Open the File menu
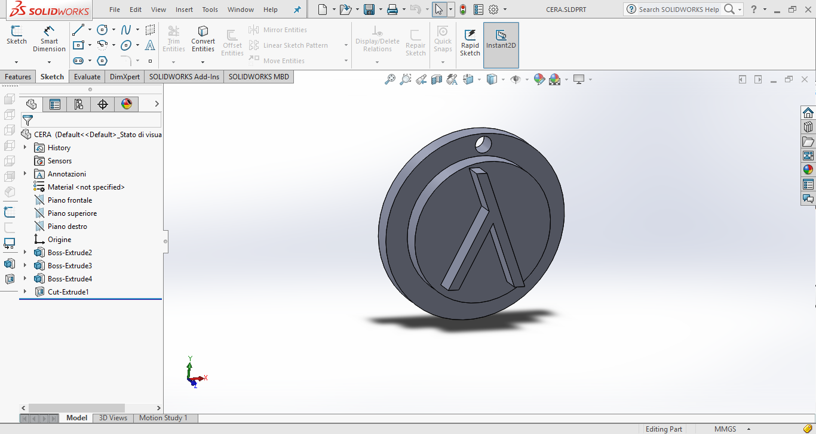 pos(115,10)
